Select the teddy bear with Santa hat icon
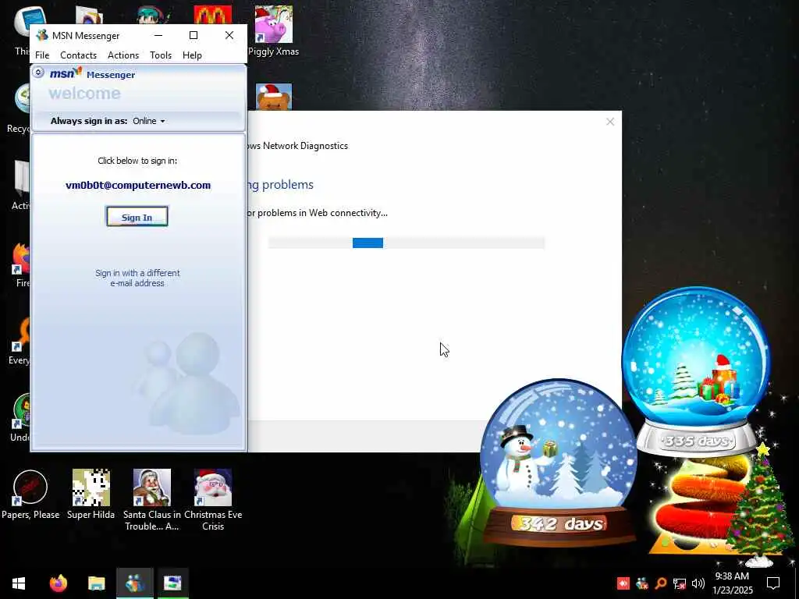Screen dimensions: 799x599 [274, 97]
